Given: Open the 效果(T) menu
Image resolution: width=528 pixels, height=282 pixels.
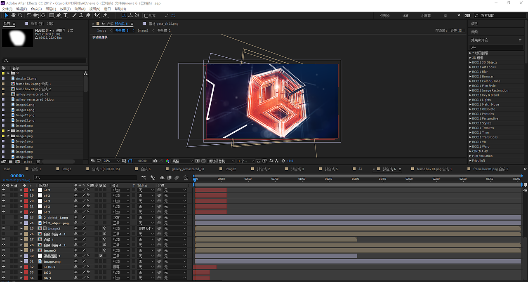Looking at the screenshot, I should 65,9.
